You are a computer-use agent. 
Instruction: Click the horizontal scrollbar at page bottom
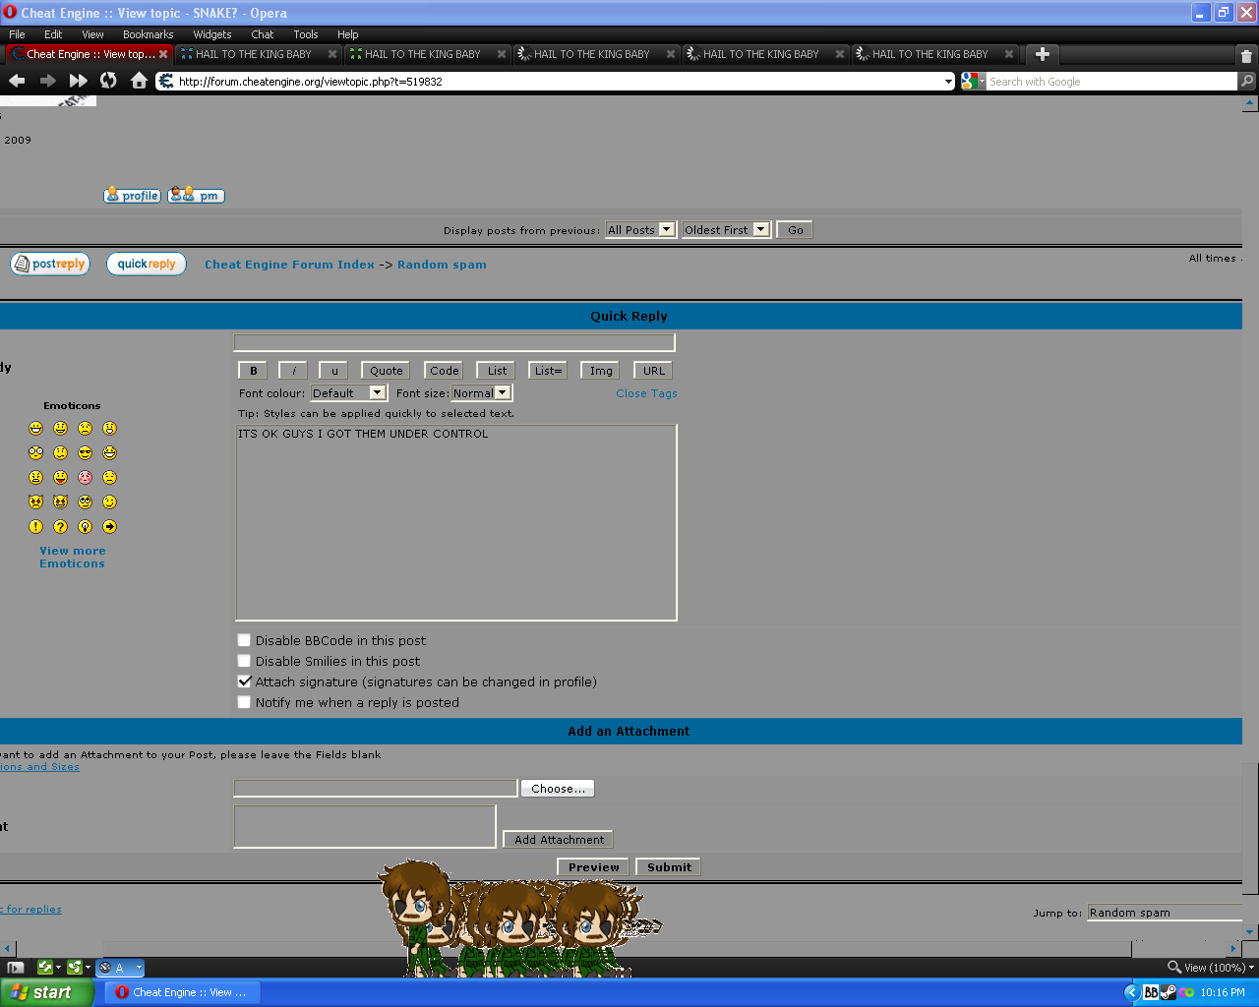570,949
